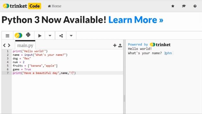Click the game = True line

pos(22,69)
